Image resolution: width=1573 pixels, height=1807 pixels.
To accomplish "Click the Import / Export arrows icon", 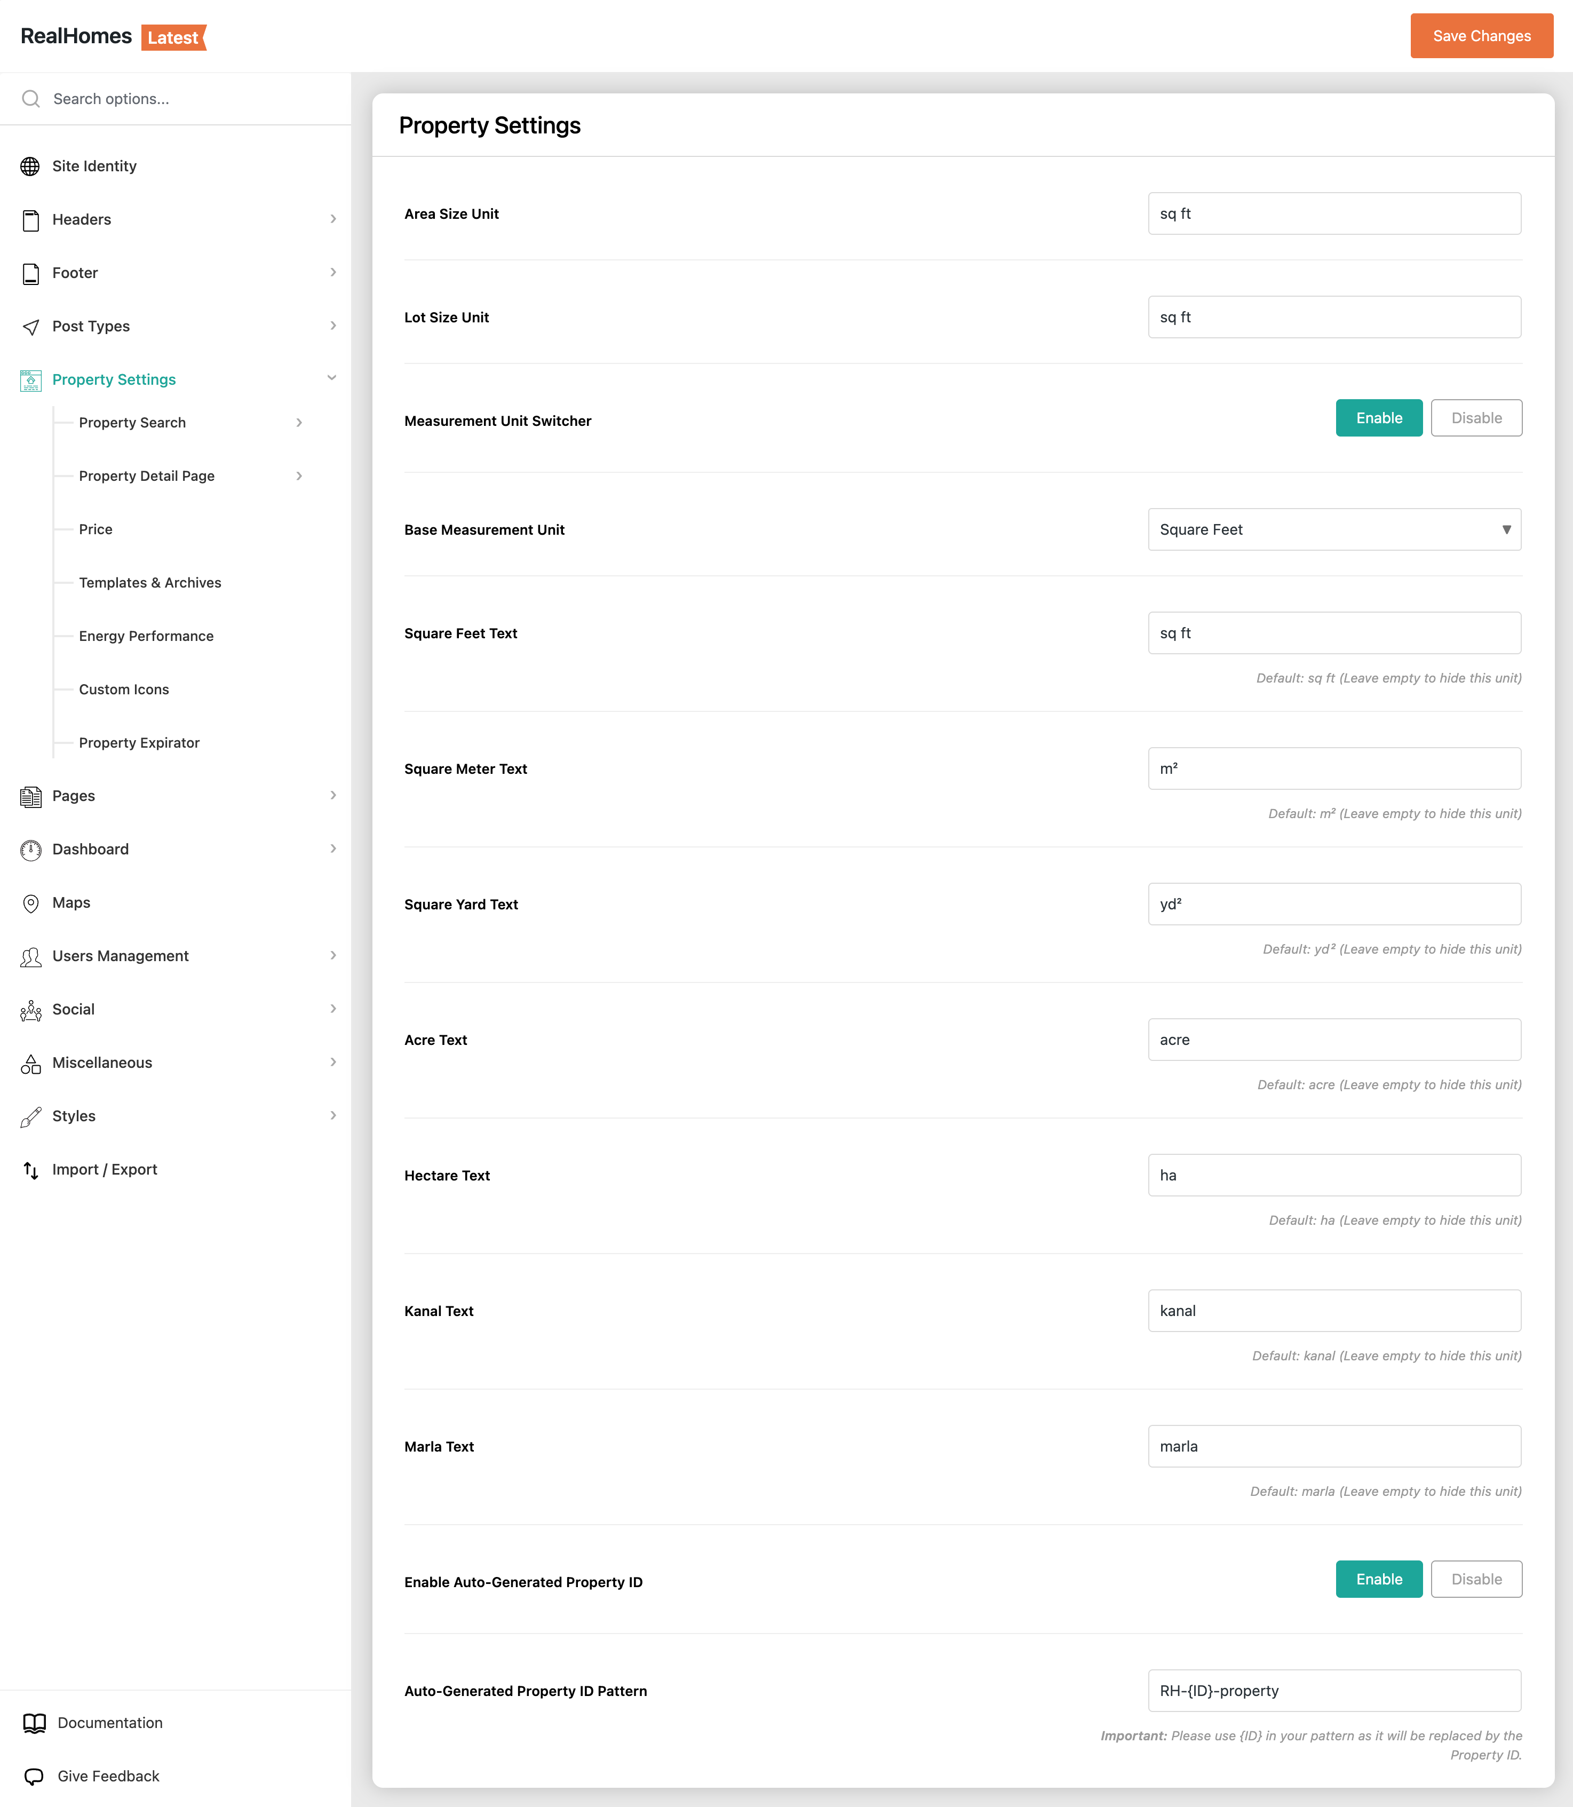I will point(31,1170).
